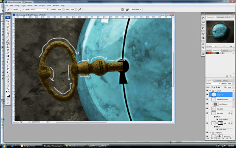Toggle lock all for layer

click(x=219, y=87)
